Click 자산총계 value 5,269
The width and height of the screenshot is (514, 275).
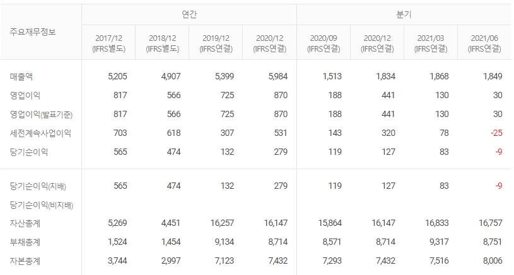pyautogui.click(x=117, y=223)
